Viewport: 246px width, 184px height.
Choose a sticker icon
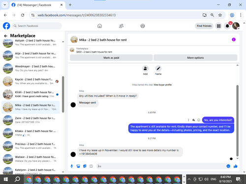coord(85,166)
